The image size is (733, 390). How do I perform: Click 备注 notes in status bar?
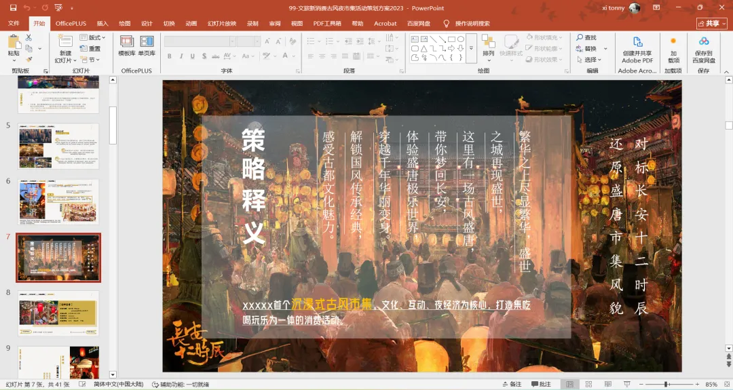coord(512,384)
